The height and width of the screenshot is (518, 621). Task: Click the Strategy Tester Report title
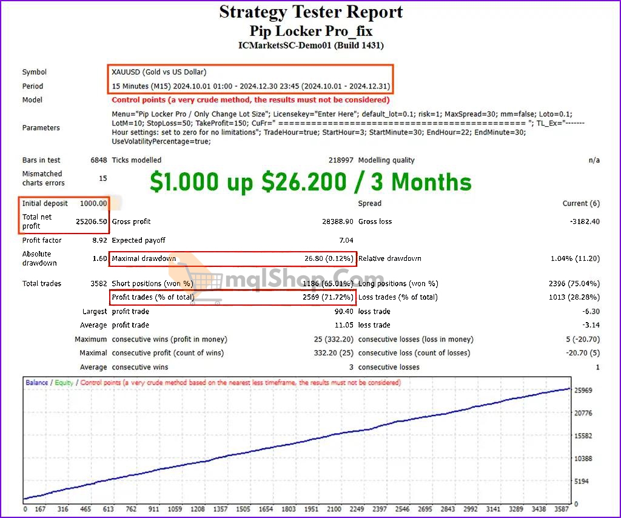point(310,12)
